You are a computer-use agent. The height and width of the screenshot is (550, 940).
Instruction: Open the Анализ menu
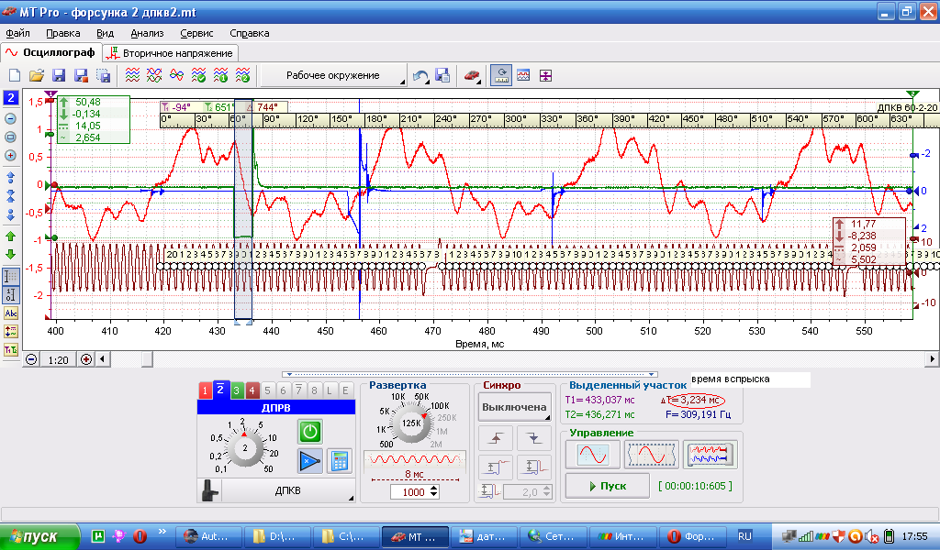point(147,33)
